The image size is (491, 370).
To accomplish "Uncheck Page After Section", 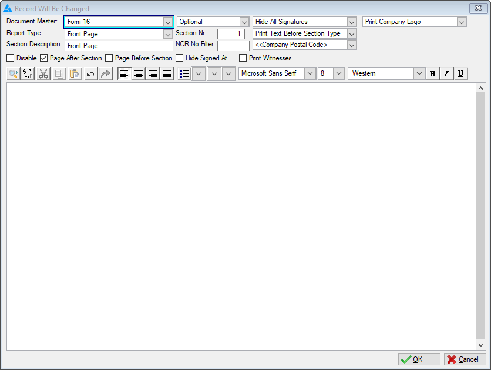I will point(44,58).
